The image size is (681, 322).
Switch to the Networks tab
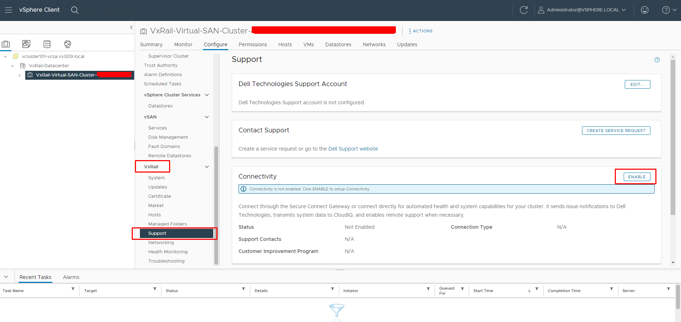click(374, 44)
